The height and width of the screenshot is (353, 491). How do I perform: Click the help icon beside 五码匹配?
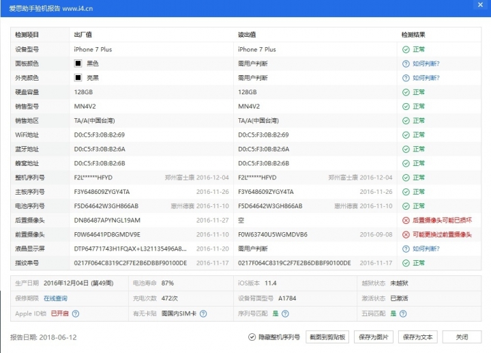click(x=403, y=313)
